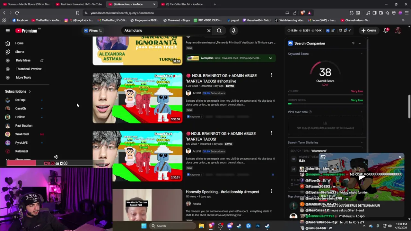Close the picture-in-picture video overlay
Image resolution: width=411 pixels, height=231 pixels.
pos(400,157)
